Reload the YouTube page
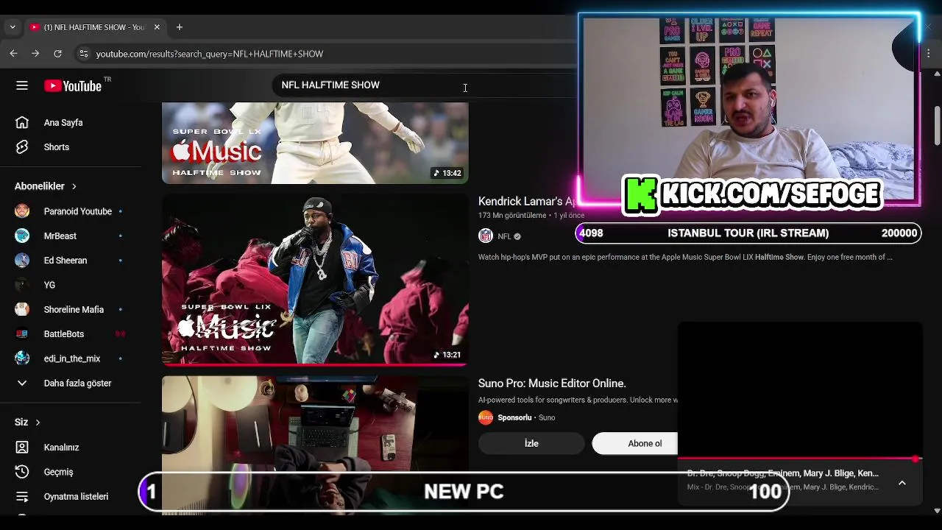942x530 pixels. [x=57, y=54]
